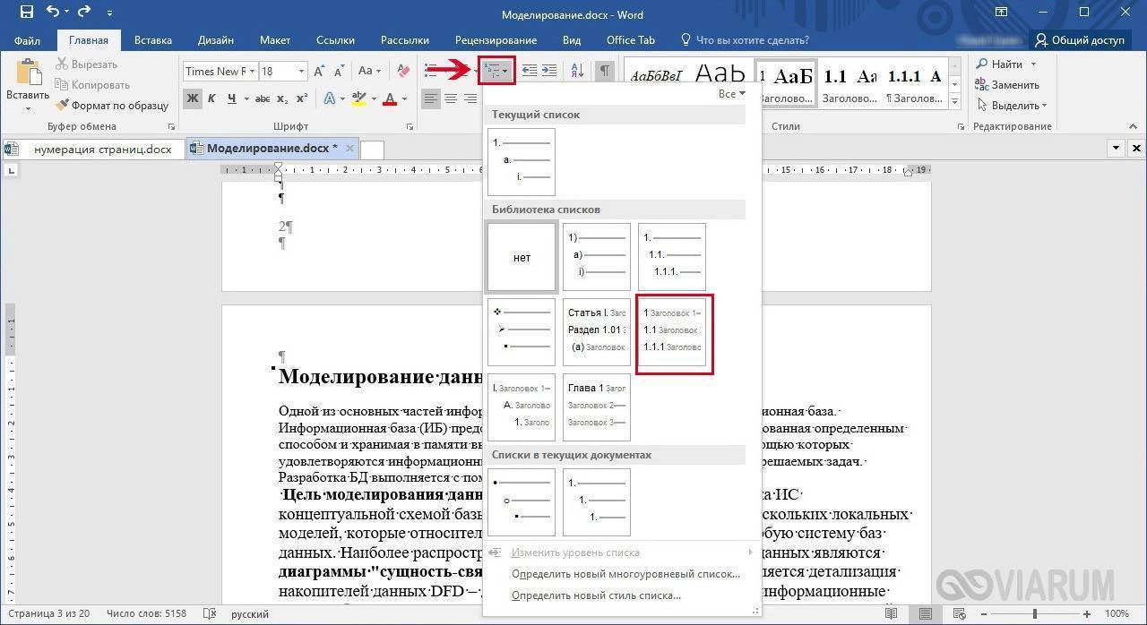
Task: Open the 'Все' filter dropdown in list menu
Action: point(731,94)
